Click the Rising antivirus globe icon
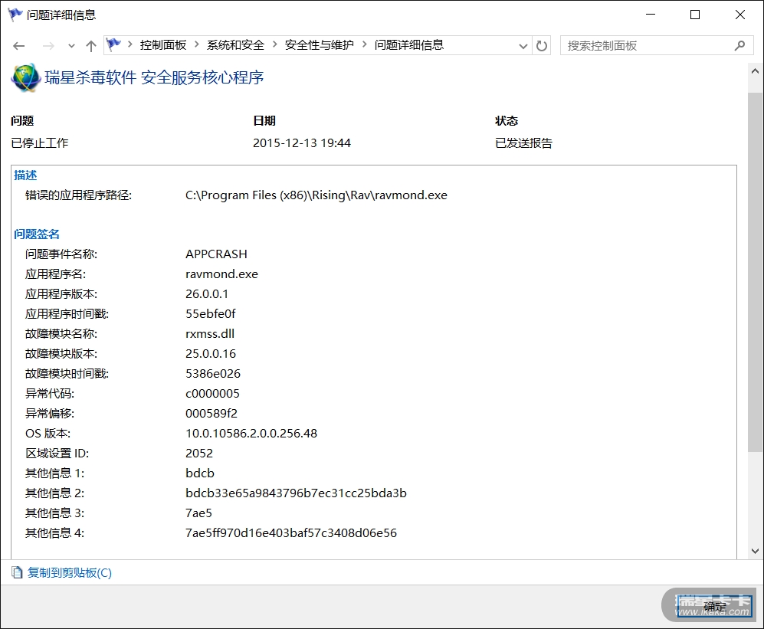The width and height of the screenshot is (764, 629). (25, 78)
